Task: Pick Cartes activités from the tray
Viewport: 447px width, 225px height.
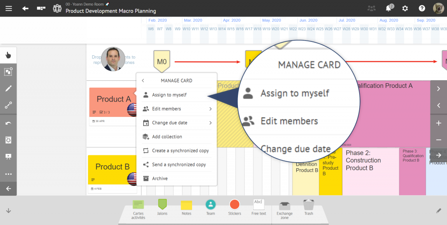Action: pyautogui.click(x=138, y=209)
